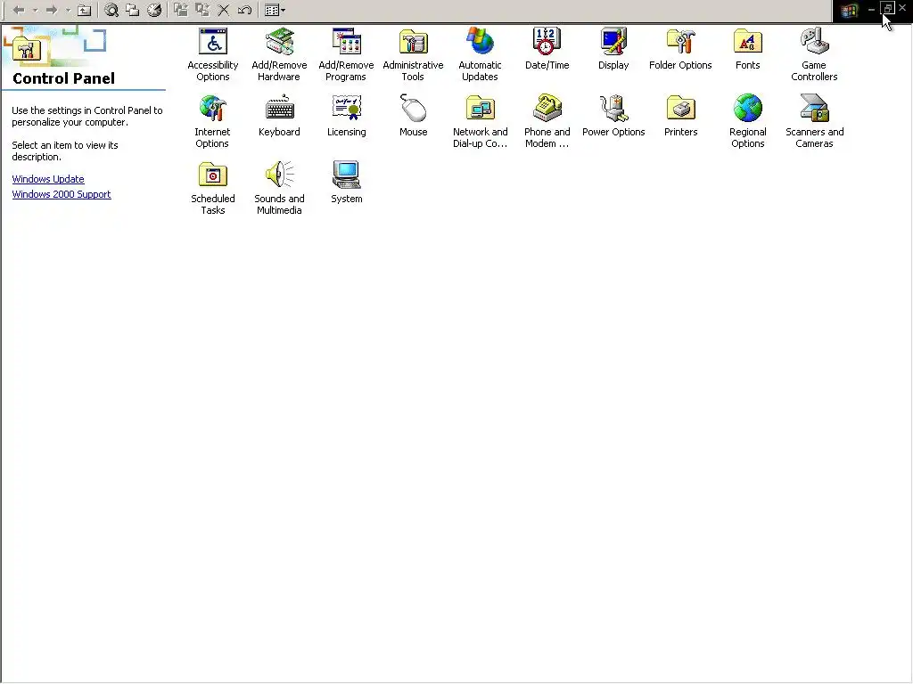Restore down the full-screen window
The image size is (913, 684).
point(887,8)
